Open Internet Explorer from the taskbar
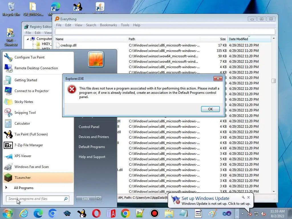The height and width of the screenshot is (219, 292). (24, 213)
